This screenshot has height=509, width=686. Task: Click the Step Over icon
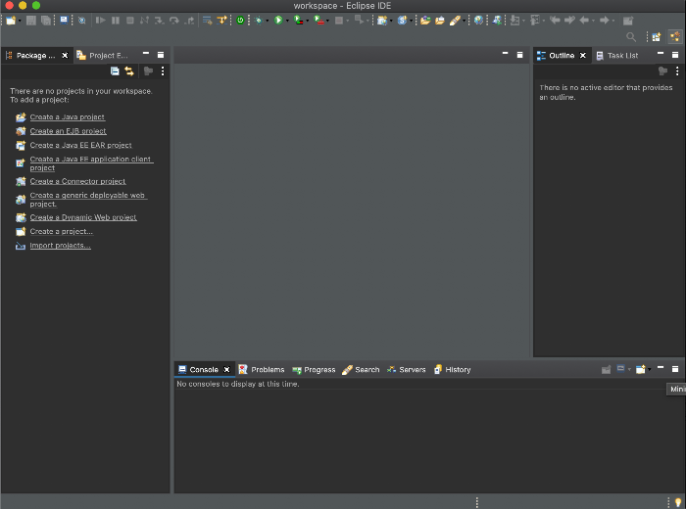[x=174, y=21]
